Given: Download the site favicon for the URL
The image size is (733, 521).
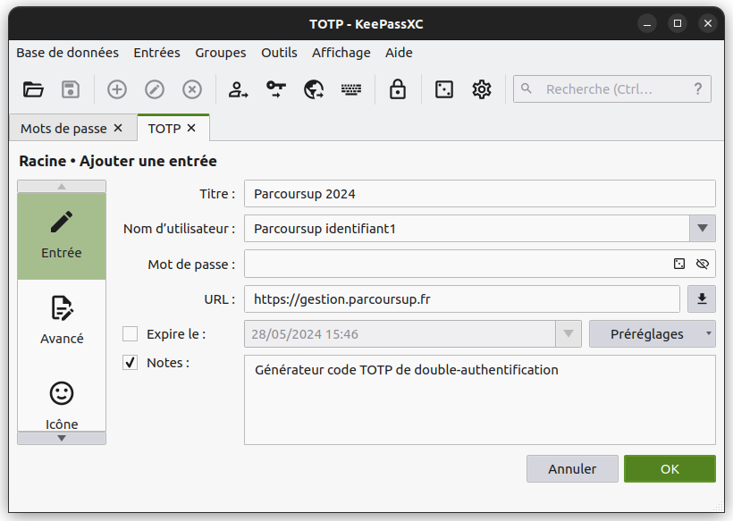Looking at the screenshot, I should [702, 298].
